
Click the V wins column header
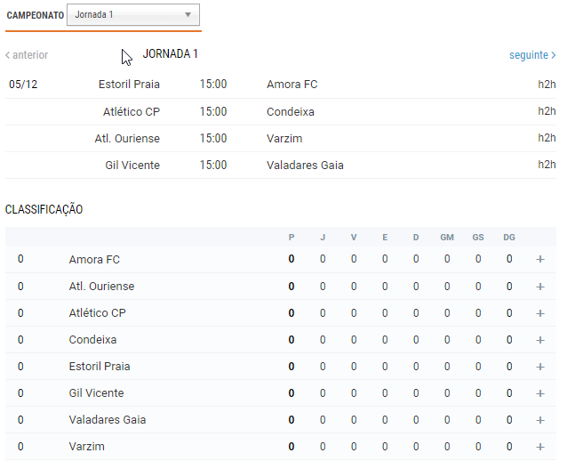click(x=354, y=238)
